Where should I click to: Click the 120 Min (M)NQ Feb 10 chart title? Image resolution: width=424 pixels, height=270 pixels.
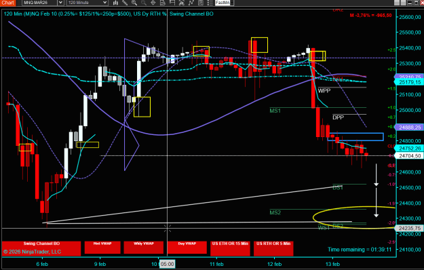click(85, 14)
